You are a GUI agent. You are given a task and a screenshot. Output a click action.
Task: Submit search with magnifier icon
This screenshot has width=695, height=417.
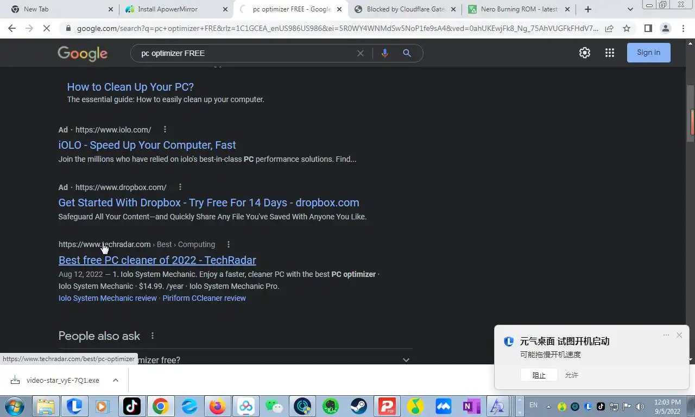pos(407,53)
